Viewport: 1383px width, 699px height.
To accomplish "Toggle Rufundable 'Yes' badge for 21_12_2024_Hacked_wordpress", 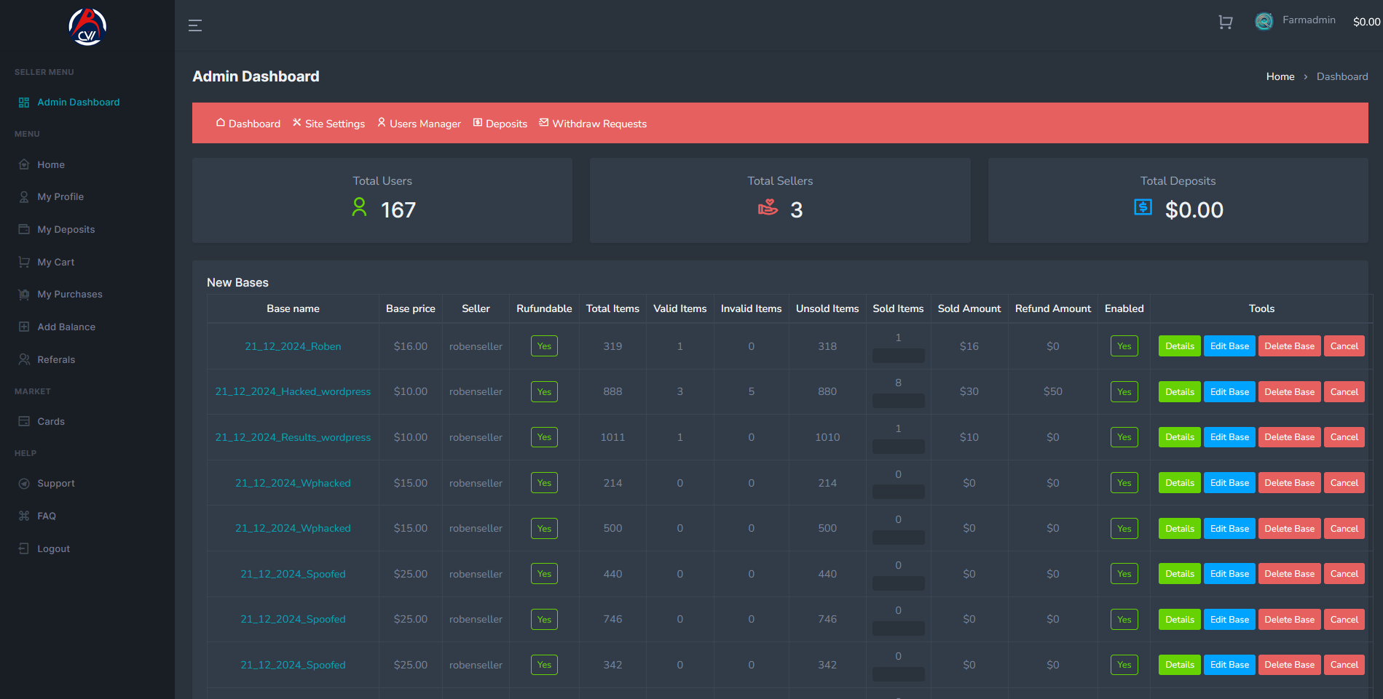I will [544, 392].
